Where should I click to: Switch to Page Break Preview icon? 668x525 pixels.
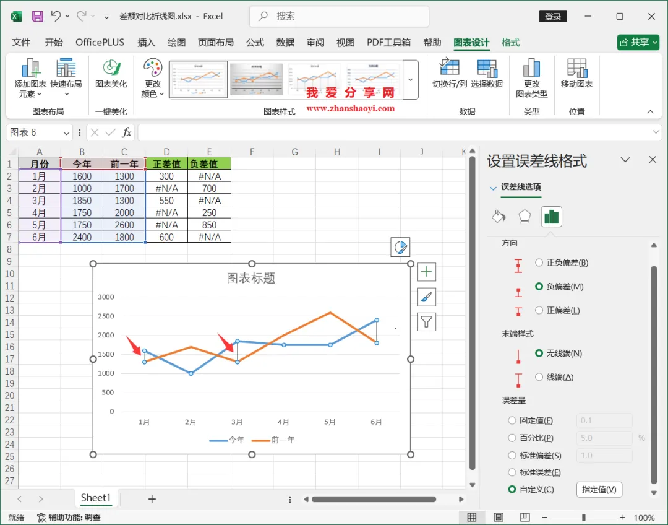coord(525,518)
